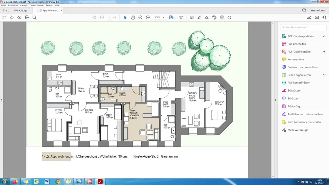
Task: Select the hand pan tool
Action: pos(133,17)
